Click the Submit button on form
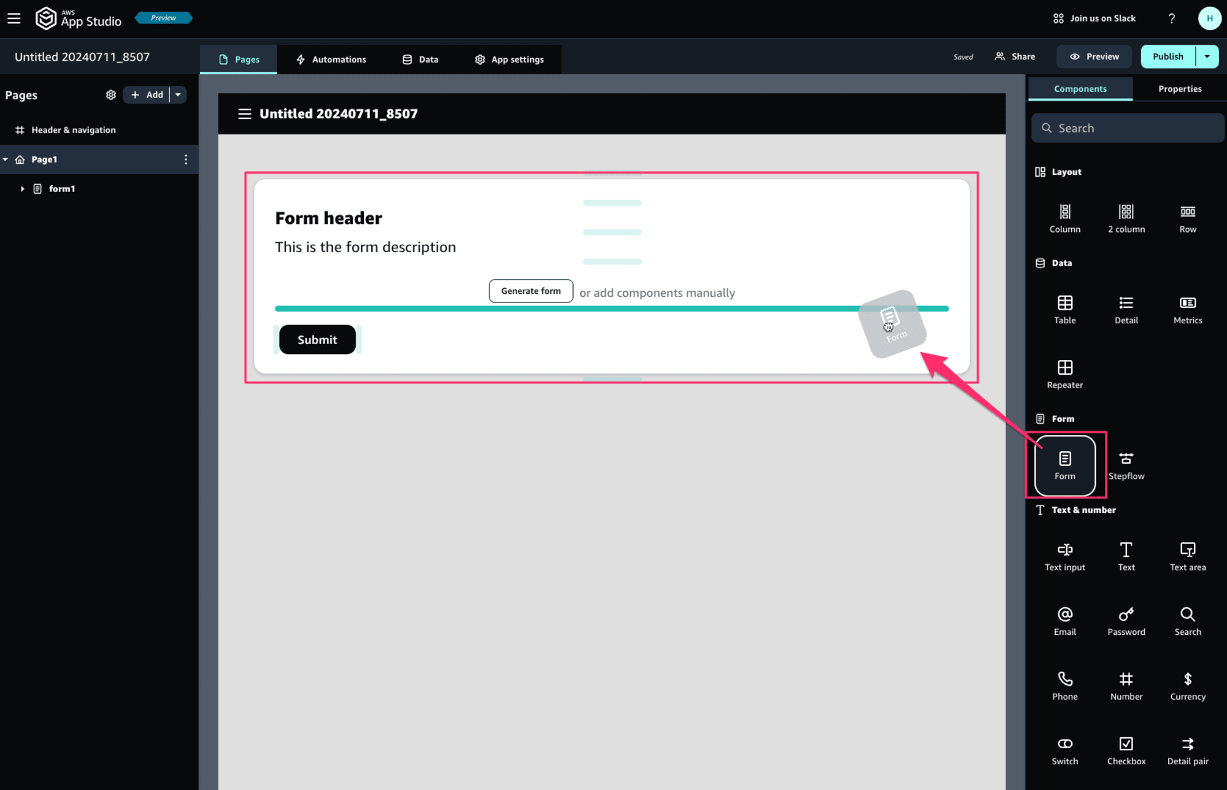The width and height of the screenshot is (1227, 790). 317,339
